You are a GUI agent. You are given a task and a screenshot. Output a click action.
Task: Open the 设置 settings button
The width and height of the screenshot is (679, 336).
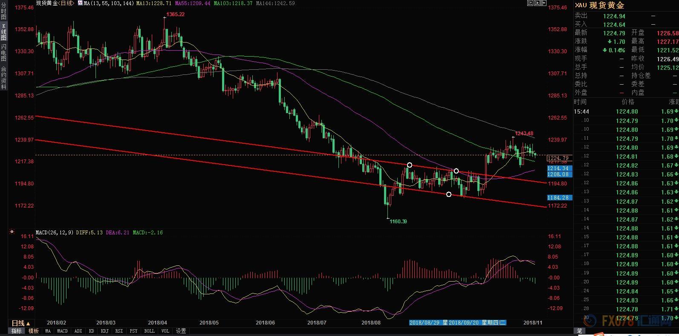click(x=181, y=331)
